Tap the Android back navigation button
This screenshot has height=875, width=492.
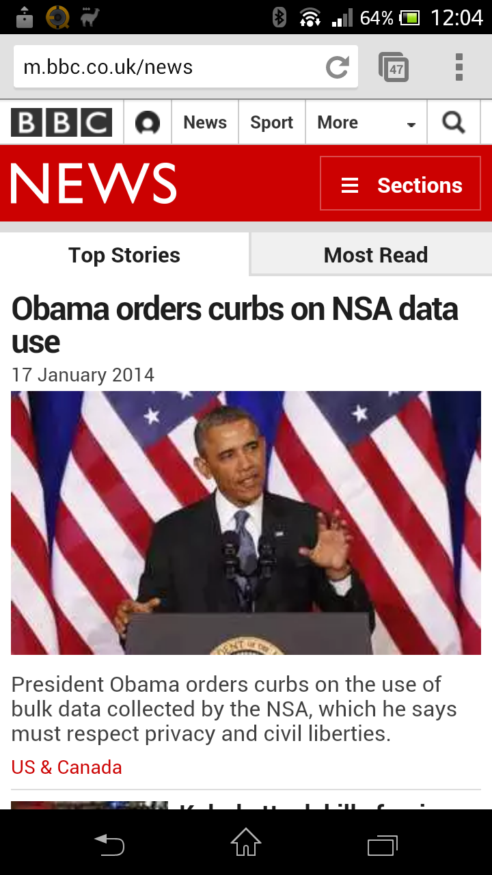click(109, 844)
